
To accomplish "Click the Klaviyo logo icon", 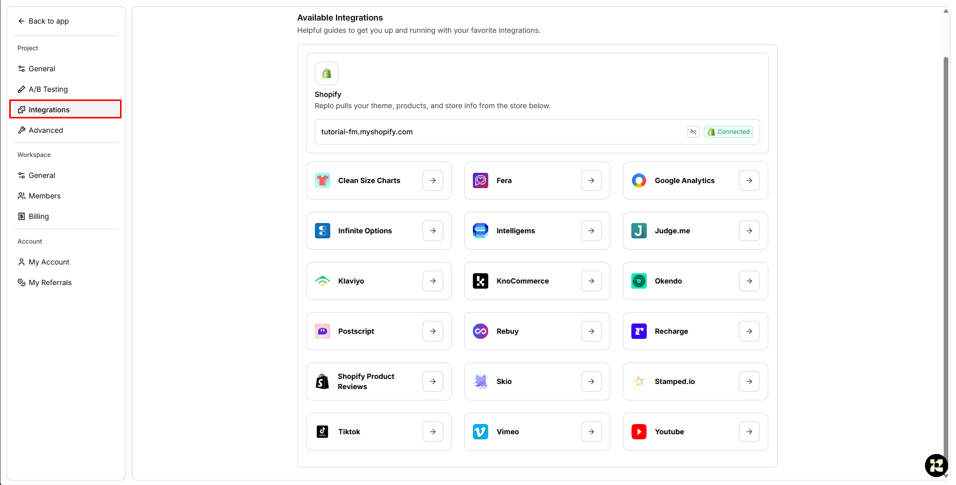I will click(x=323, y=281).
